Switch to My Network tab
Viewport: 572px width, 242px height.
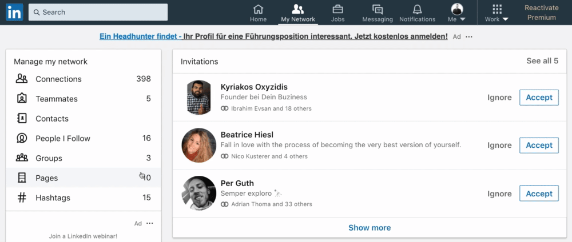point(298,13)
